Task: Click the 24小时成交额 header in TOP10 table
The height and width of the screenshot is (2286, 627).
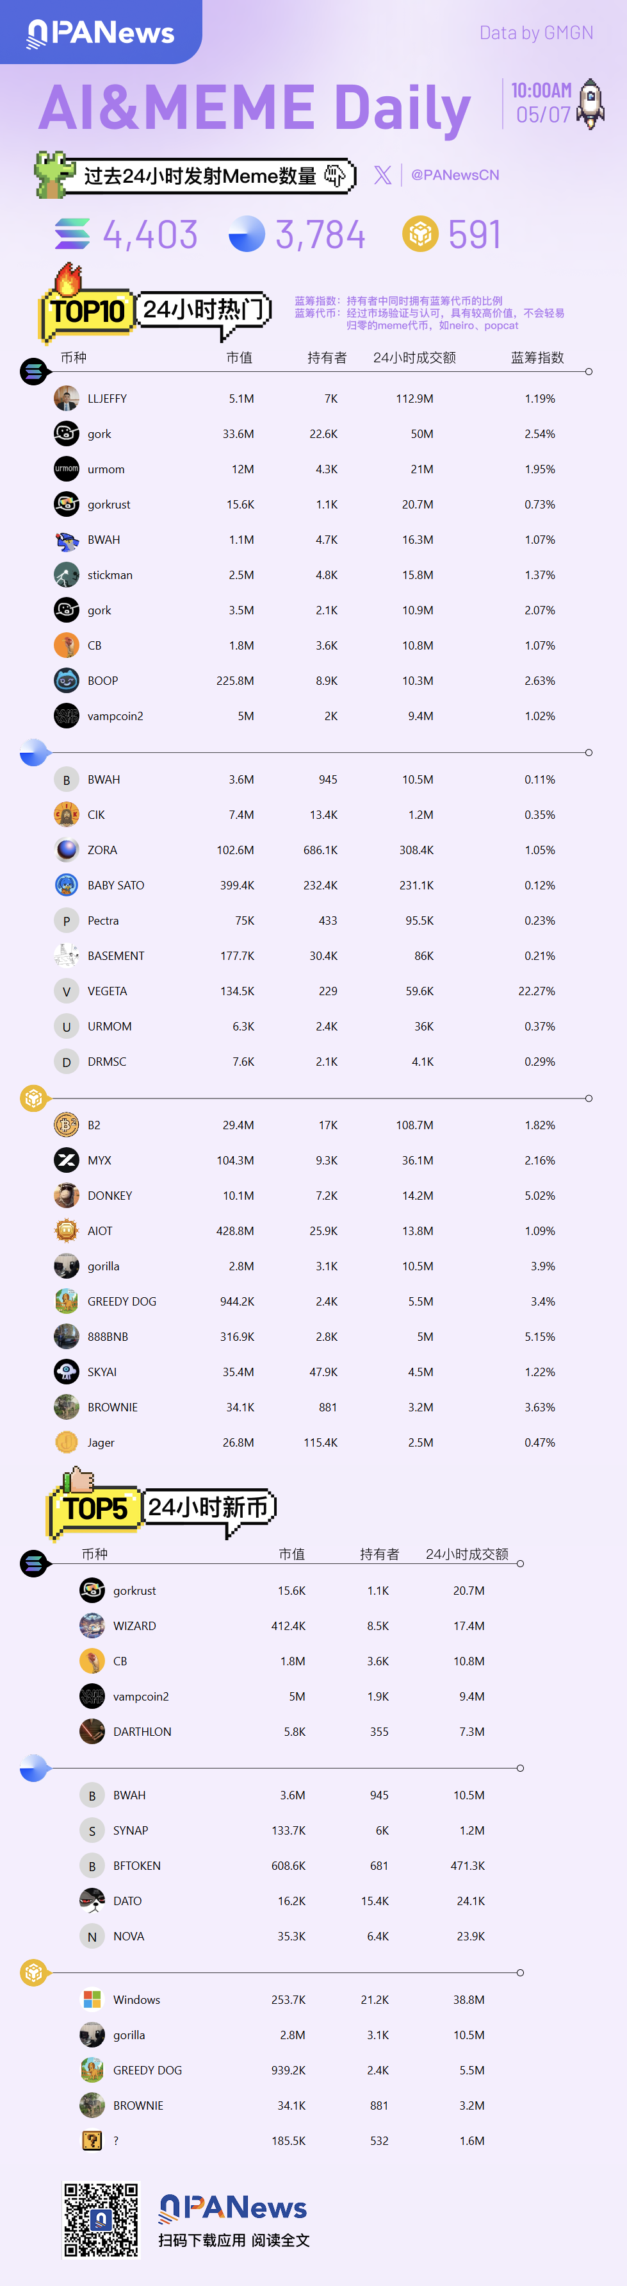Action: 414,358
